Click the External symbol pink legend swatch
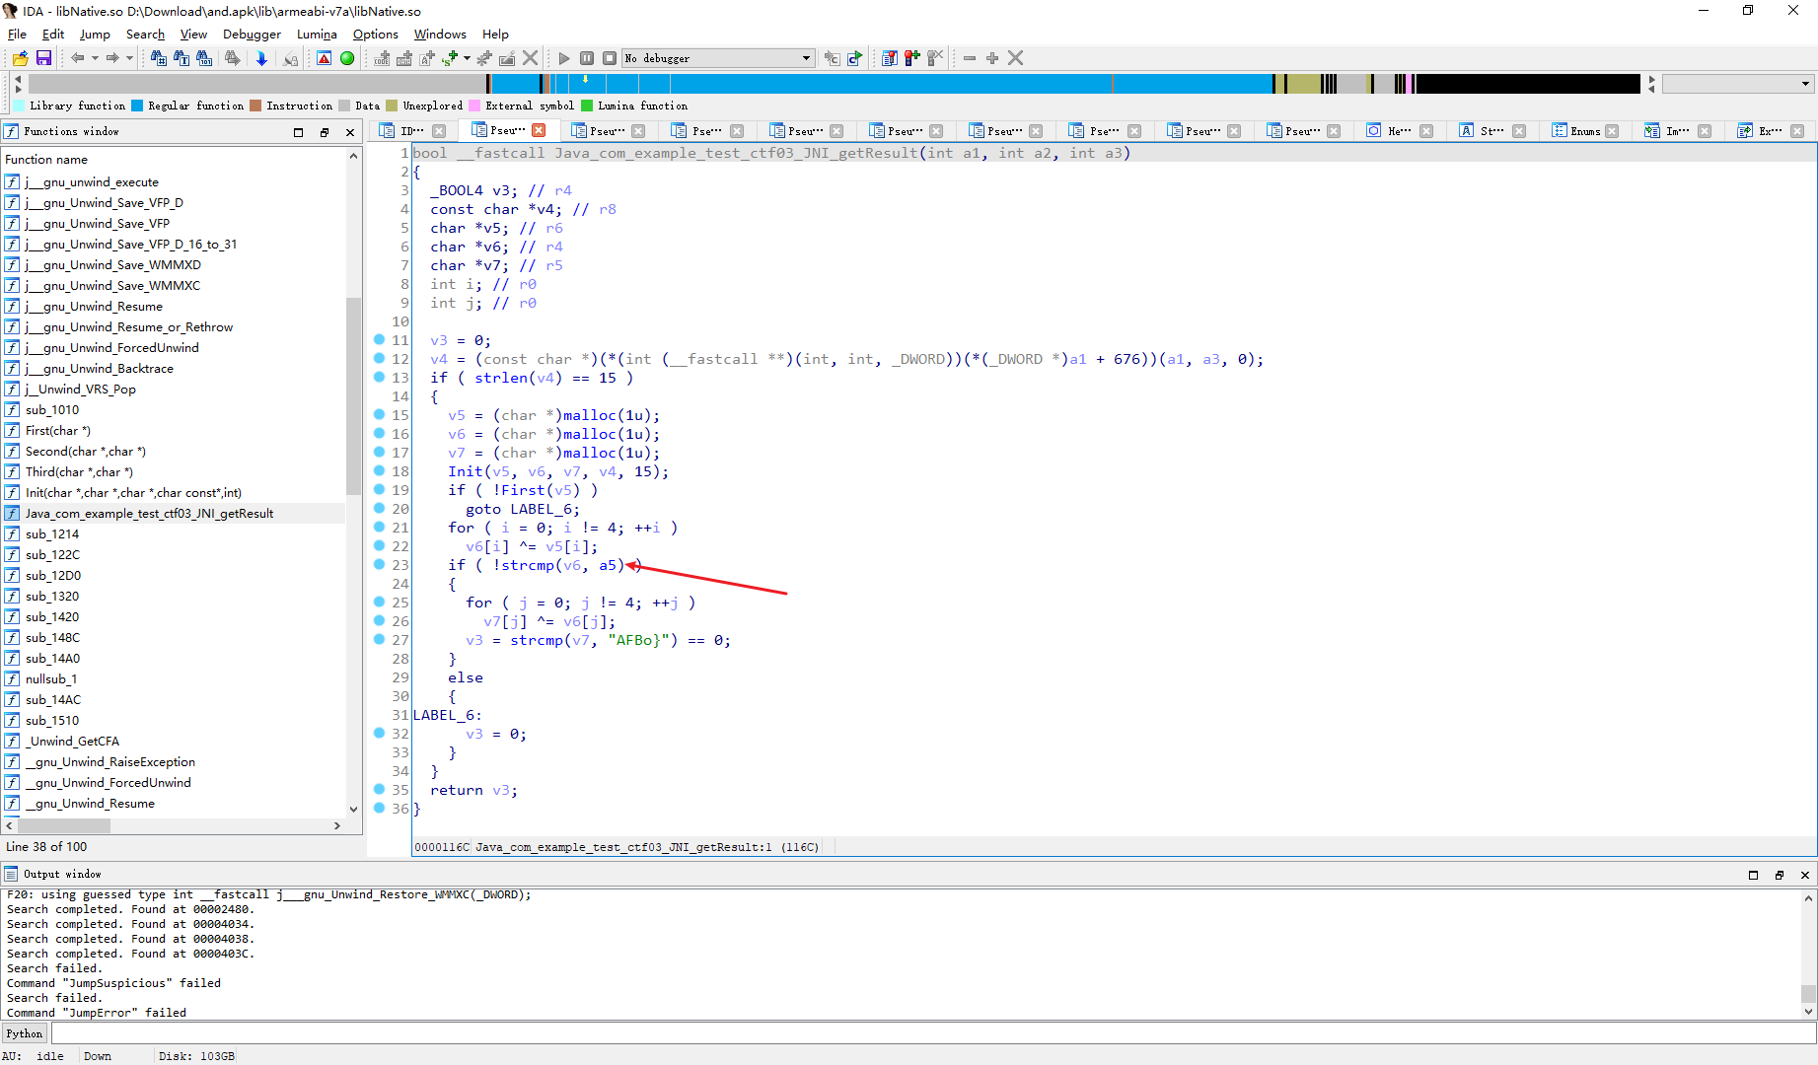 click(x=474, y=106)
